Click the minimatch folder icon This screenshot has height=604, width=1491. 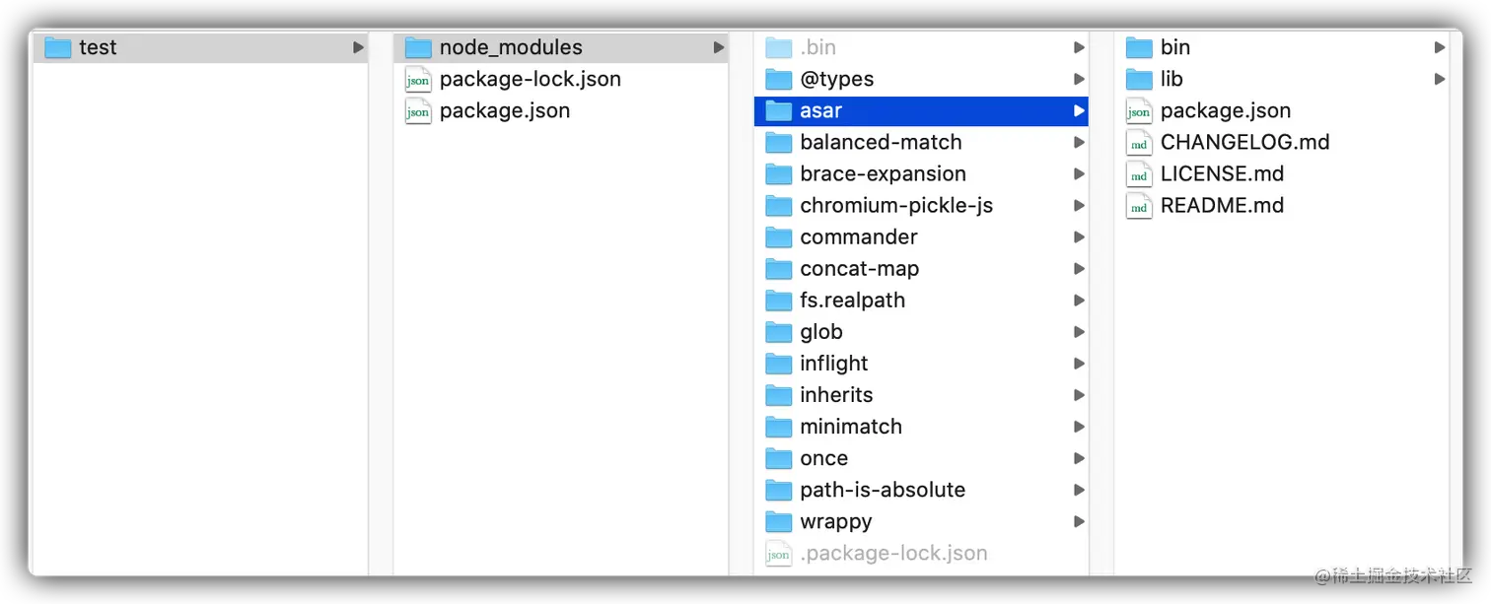pos(779,426)
